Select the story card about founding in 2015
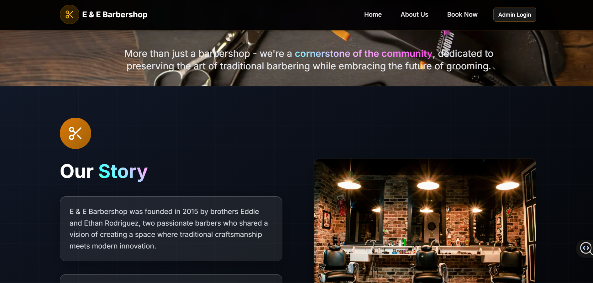 point(171,229)
